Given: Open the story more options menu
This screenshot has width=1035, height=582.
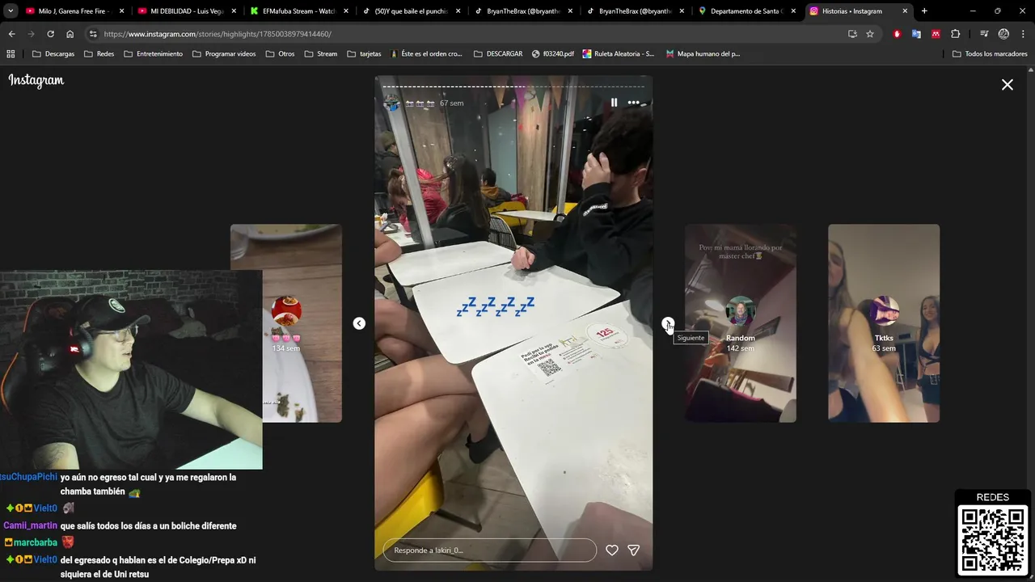Looking at the screenshot, I should pos(633,103).
